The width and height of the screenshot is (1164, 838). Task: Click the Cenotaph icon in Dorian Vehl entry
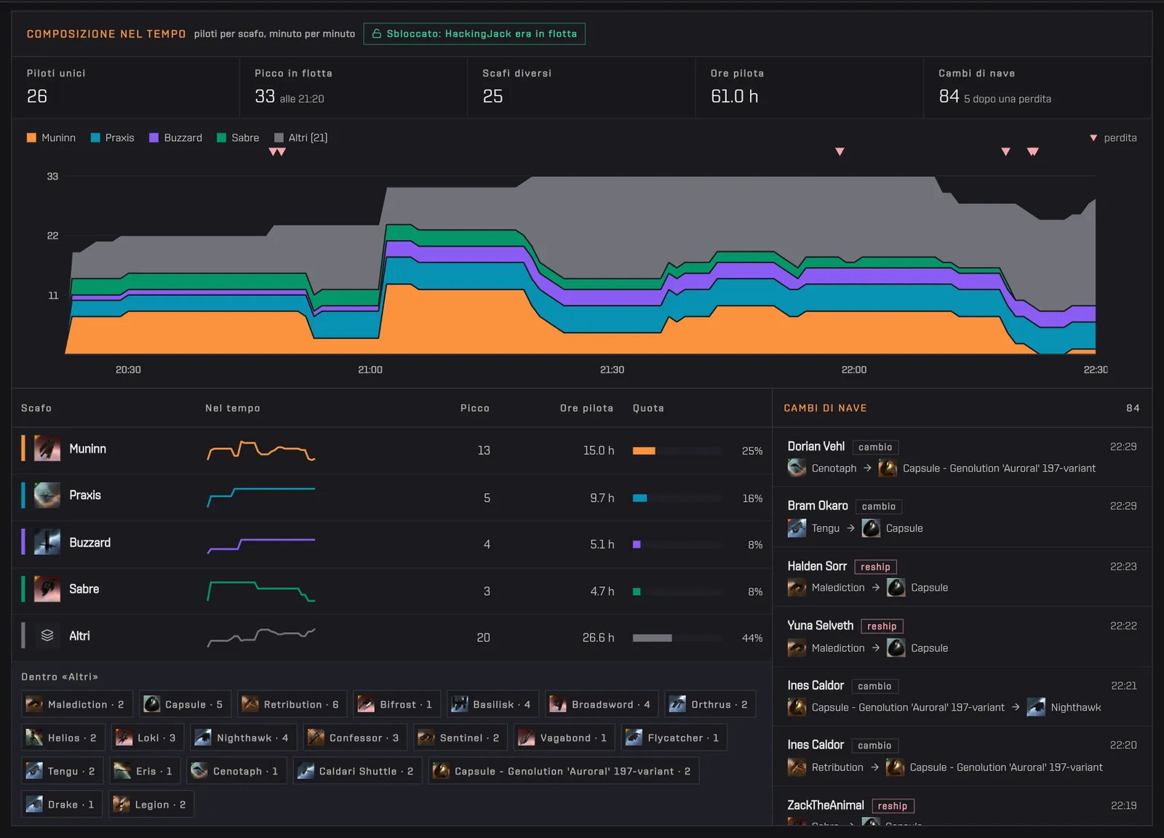coord(797,468)
